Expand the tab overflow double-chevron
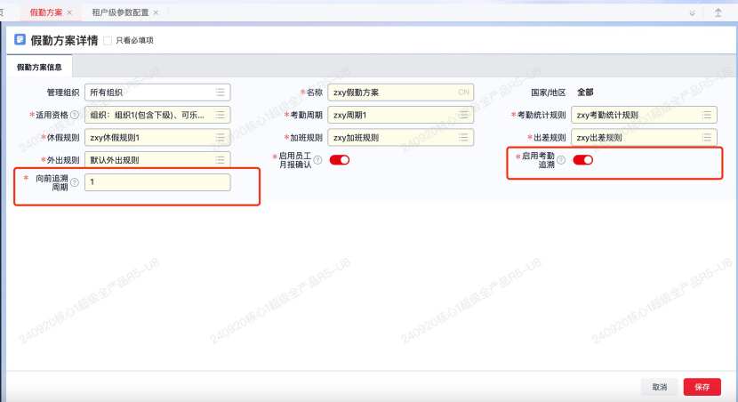Screen dimensions: 738x402 (x=693, y=12)
